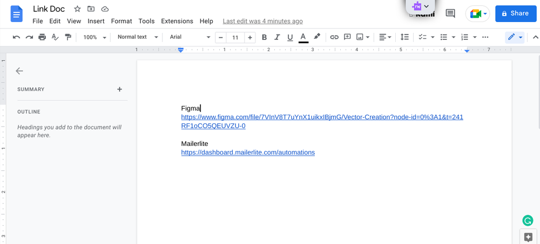The image size is (540, 244).
Task: Toggle underline formatting
Action: click(290, 37)
